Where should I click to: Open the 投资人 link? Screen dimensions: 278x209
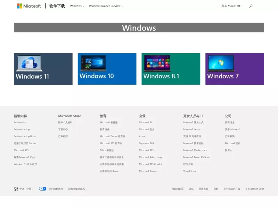[228, 150]
